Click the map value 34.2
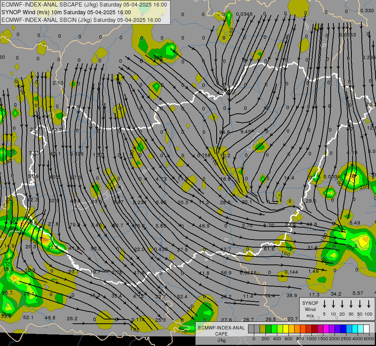Screen dimensions: 376x346 pyautogui.click(x=336, y=294)
